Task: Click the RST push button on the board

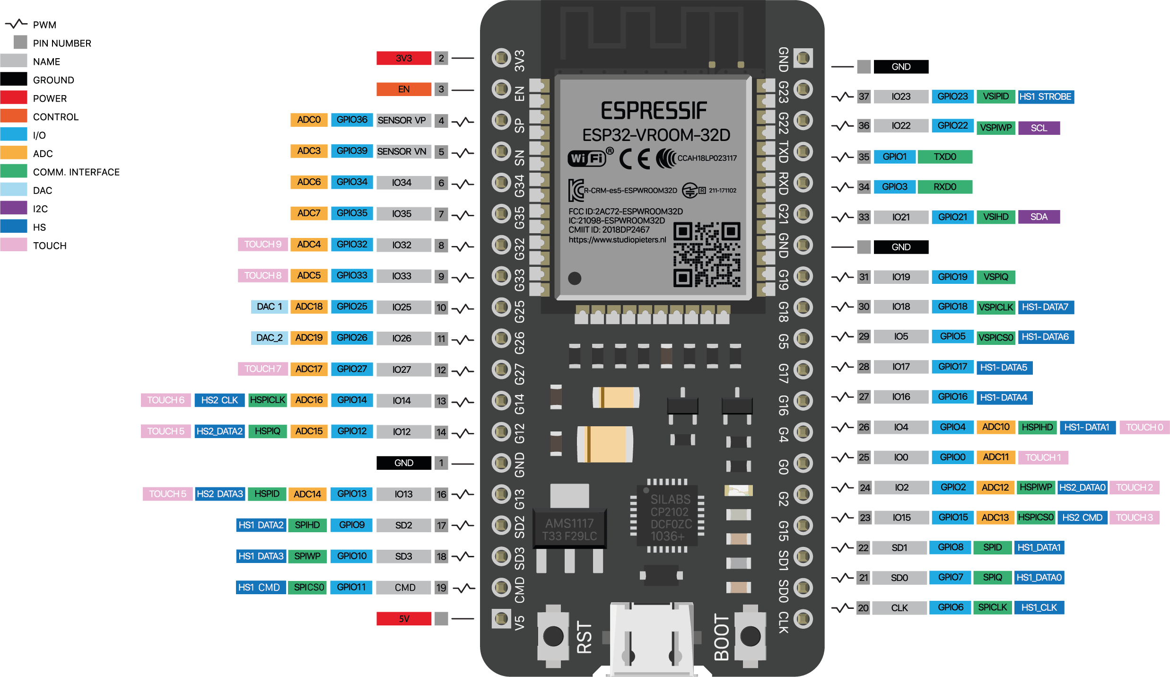Action: 553,636
